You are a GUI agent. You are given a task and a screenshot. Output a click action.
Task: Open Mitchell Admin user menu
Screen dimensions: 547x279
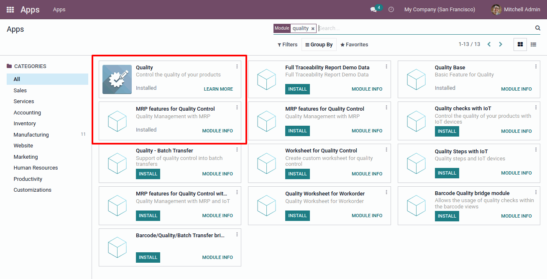coord(516,10)
